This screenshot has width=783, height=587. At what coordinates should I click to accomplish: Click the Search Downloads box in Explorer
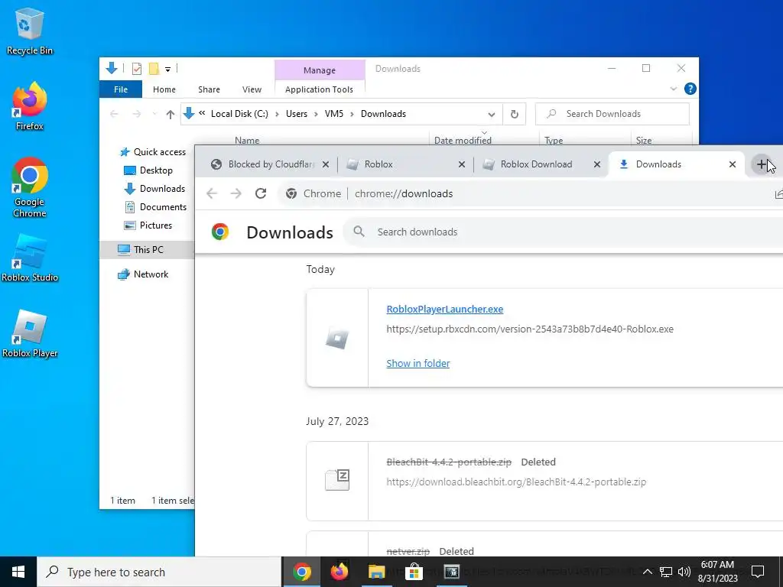tap(612, 114)
